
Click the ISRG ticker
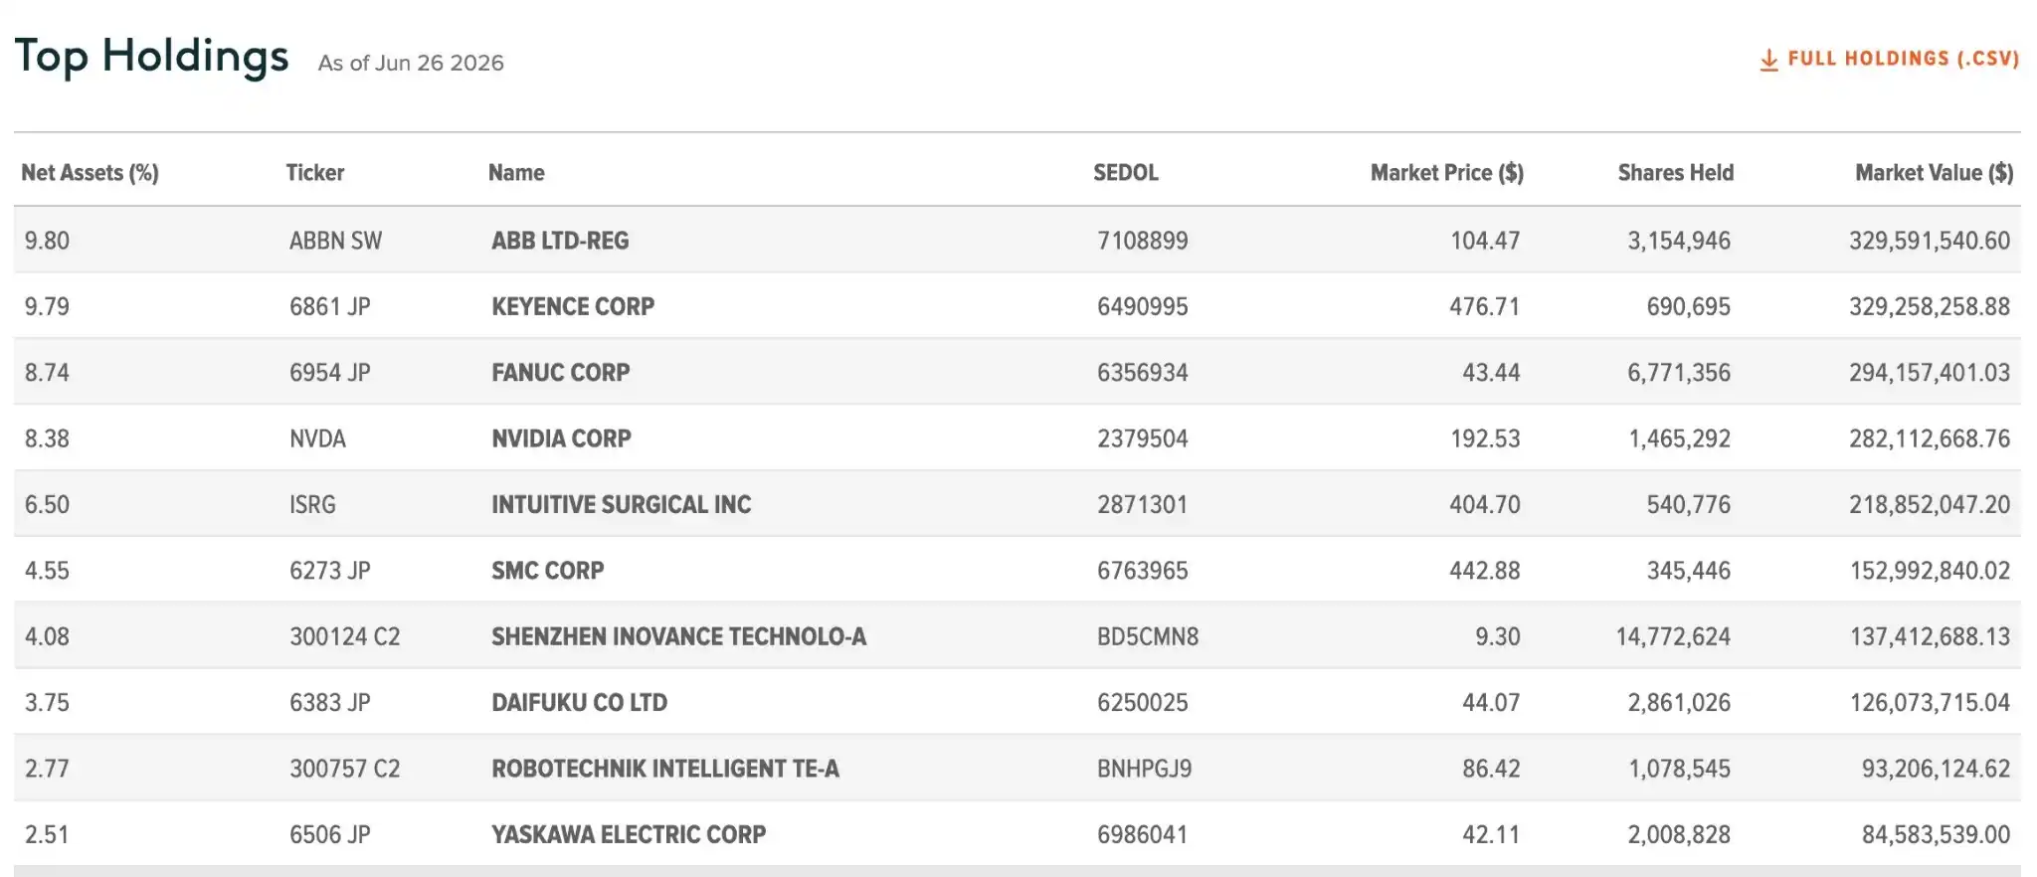coord(312,505)
